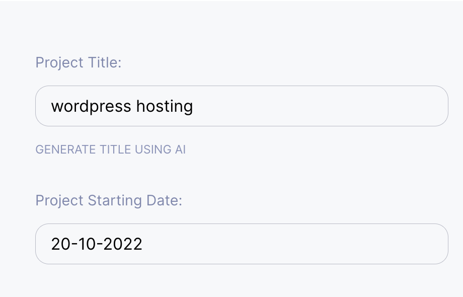The width and height of the screenshot is (463, 297).
Task: Click the word 'Project' in the title label
Action: 59,63
